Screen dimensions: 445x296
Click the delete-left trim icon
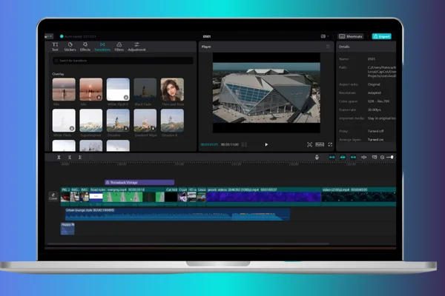(x=70, y=157)
